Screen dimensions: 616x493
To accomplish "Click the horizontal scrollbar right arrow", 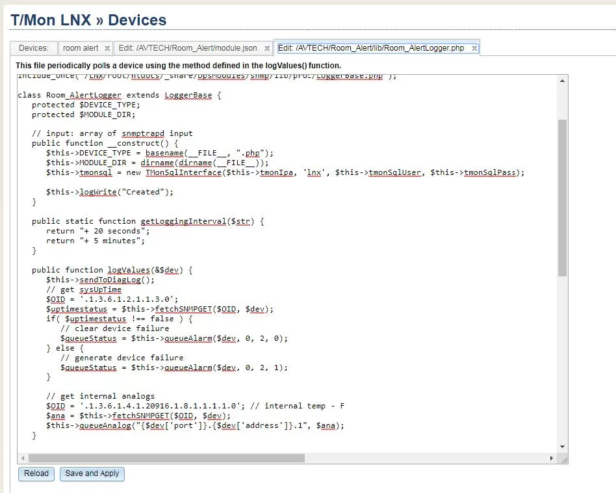I will pyautogui.click(x=552, y=458).
